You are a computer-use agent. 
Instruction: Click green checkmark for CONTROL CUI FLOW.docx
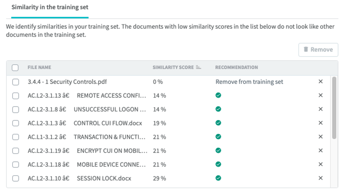click(x=218, y=123)
